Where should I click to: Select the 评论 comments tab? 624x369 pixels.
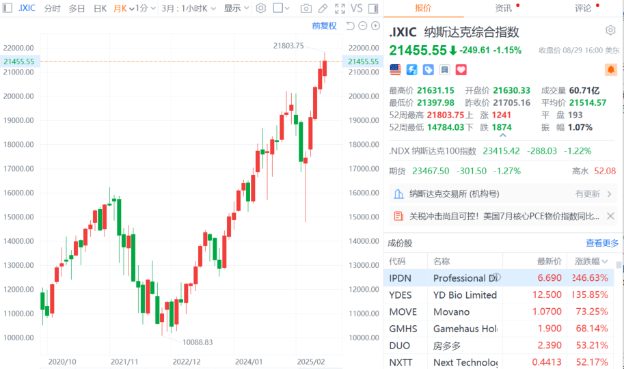583,8
